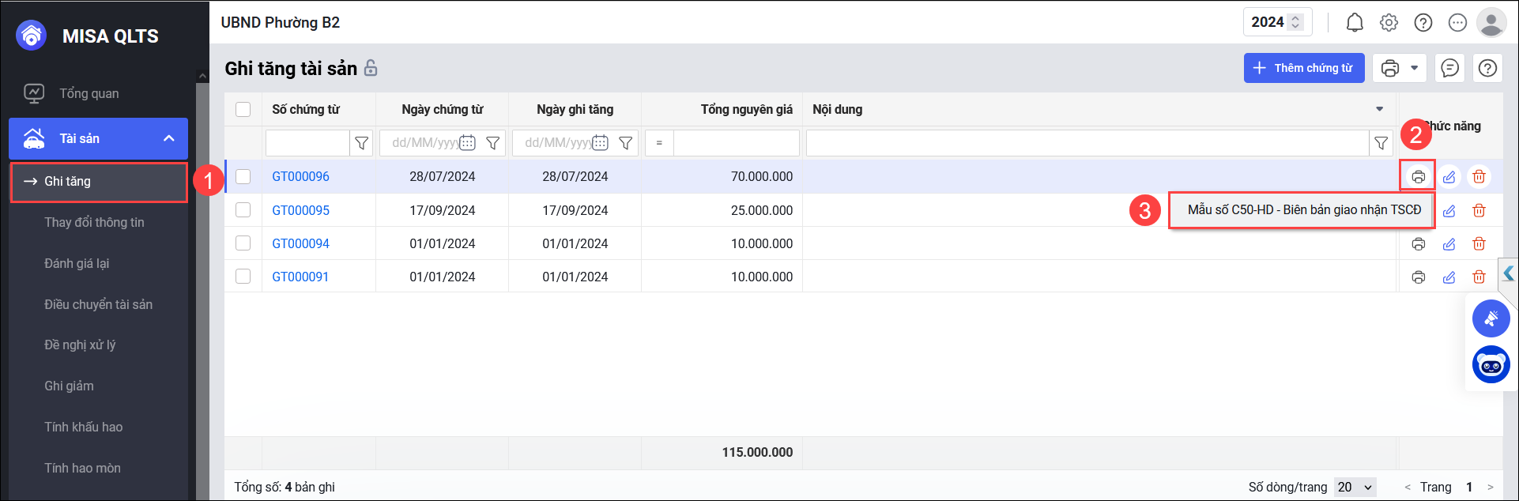The width and height of the screenshot is (1519, 501).
Task: Click the notification bell icon
Action: click(1355, 23)
